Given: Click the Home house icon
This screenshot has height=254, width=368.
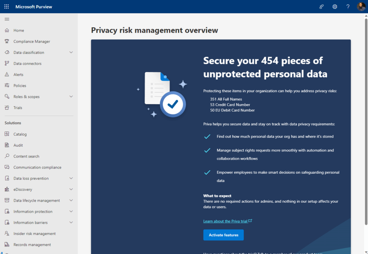Looking at the screenshot, I should tap(7, 30).
